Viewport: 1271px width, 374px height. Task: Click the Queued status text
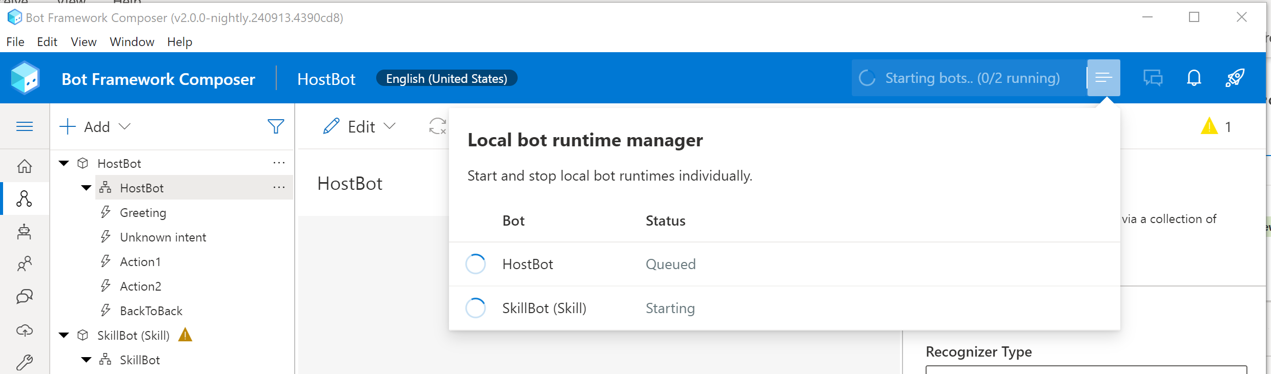click(671, 264)
